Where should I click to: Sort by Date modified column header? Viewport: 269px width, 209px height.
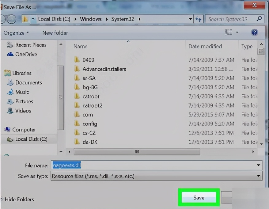[x=205, y=46]
